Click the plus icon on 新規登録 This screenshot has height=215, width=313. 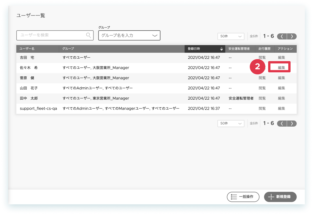pos(271,197)
